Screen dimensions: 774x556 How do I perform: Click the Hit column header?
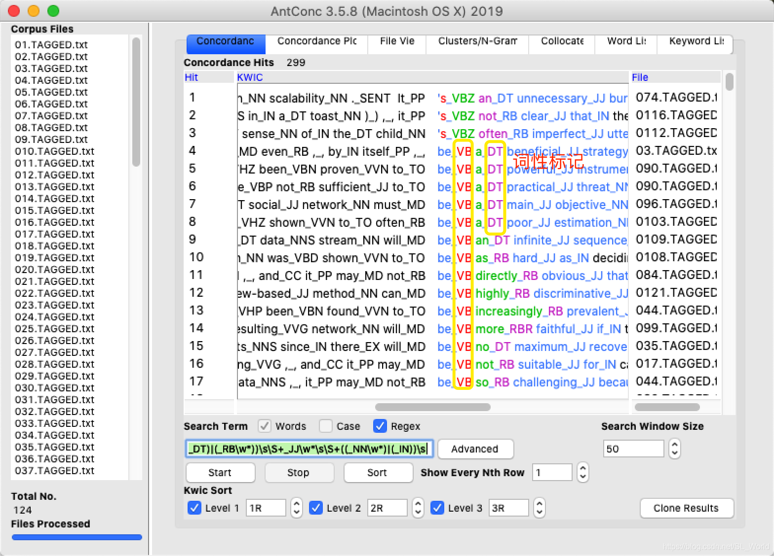(x=208, y=77)
